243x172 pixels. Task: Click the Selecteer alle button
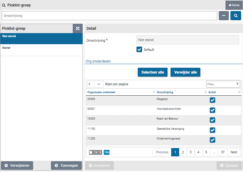(x=152, y=72)
